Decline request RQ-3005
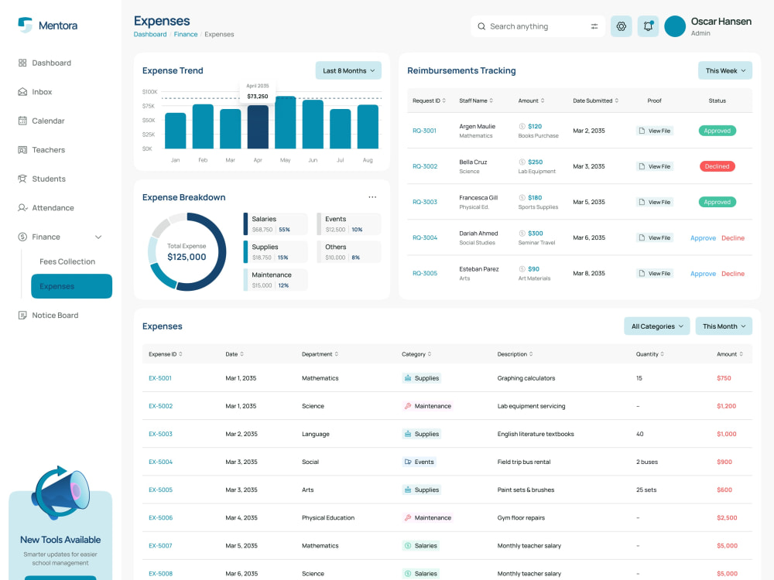774x580 pixels. pyautogui.click(x=732, y=273)
